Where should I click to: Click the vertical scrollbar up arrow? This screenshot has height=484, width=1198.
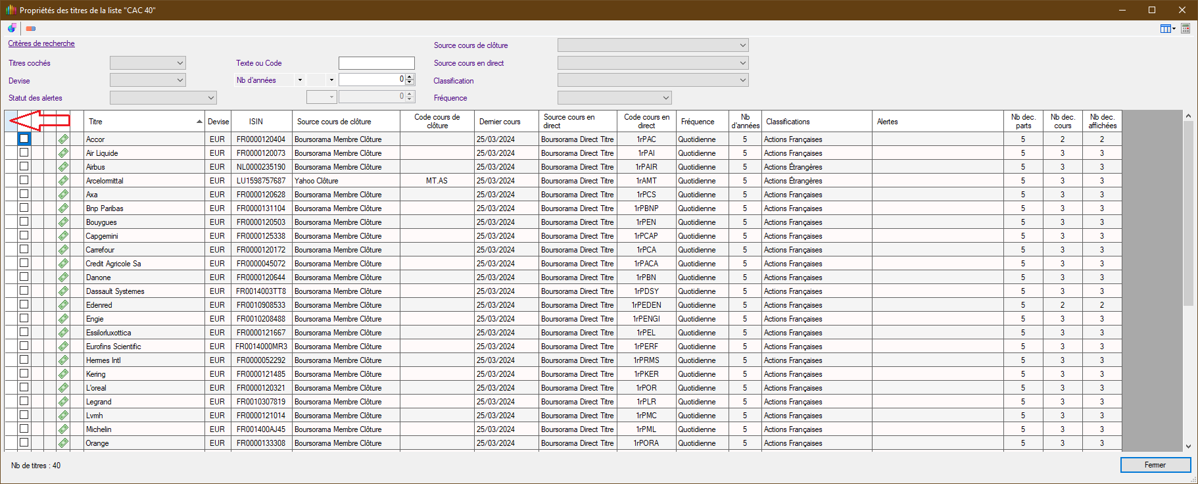[x=1188, y=116]
